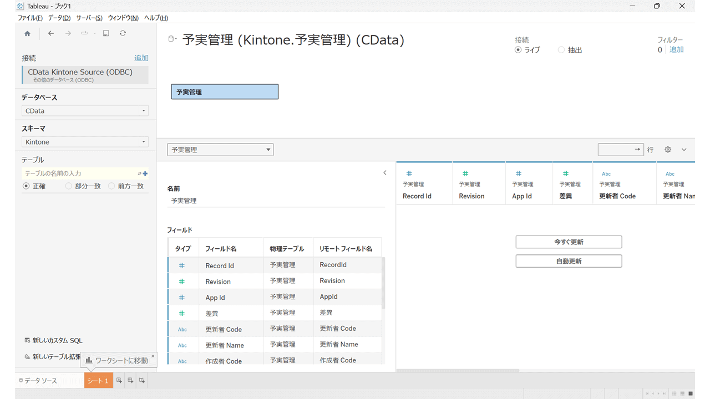Click the Record Id column header
710x399 pixels.
424,183
